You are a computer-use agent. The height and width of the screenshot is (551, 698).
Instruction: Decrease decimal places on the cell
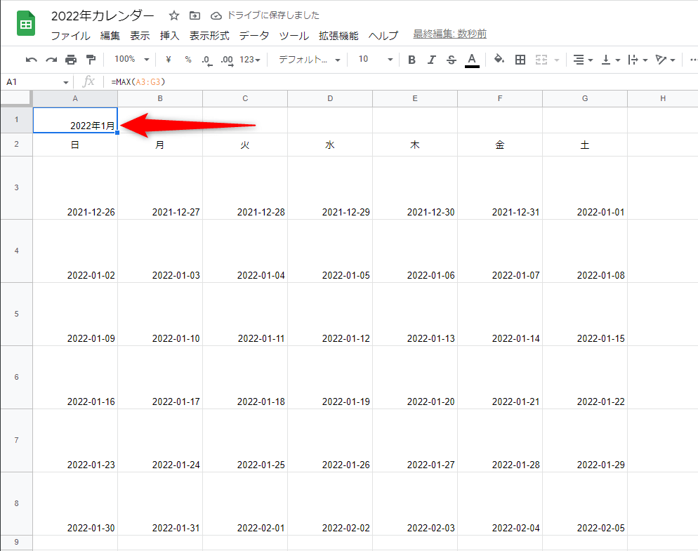[206, 60]
